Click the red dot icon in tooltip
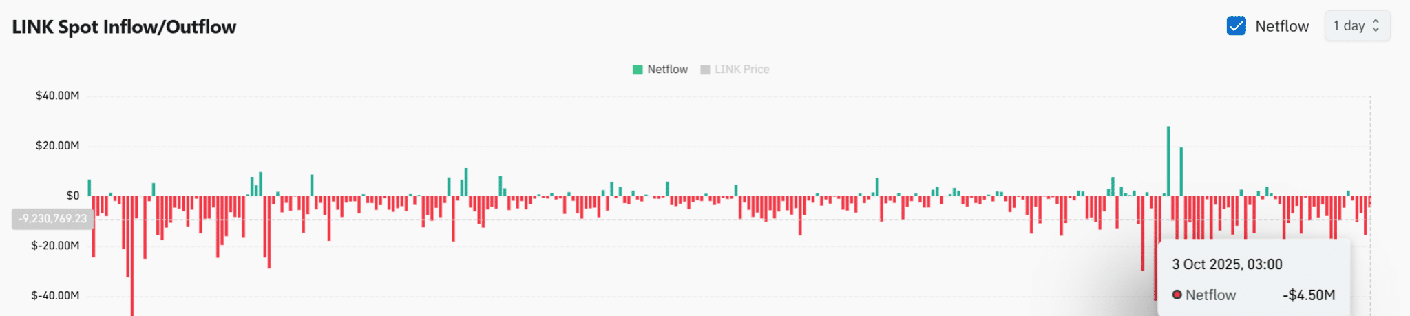 pyautogui.click(x=1177, y=295)
